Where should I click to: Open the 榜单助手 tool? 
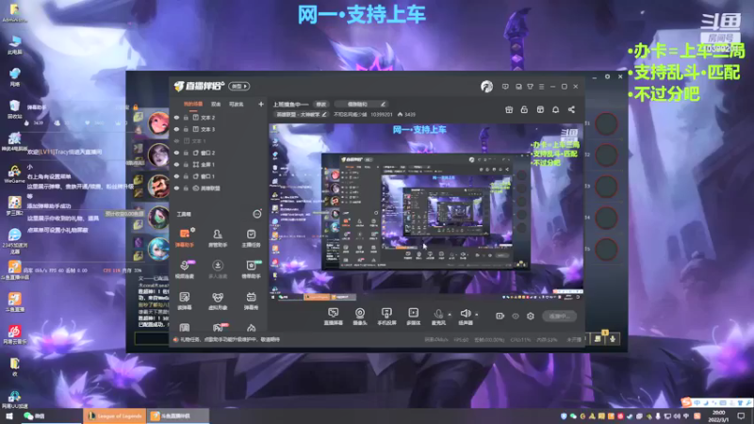tap(251, 269)
